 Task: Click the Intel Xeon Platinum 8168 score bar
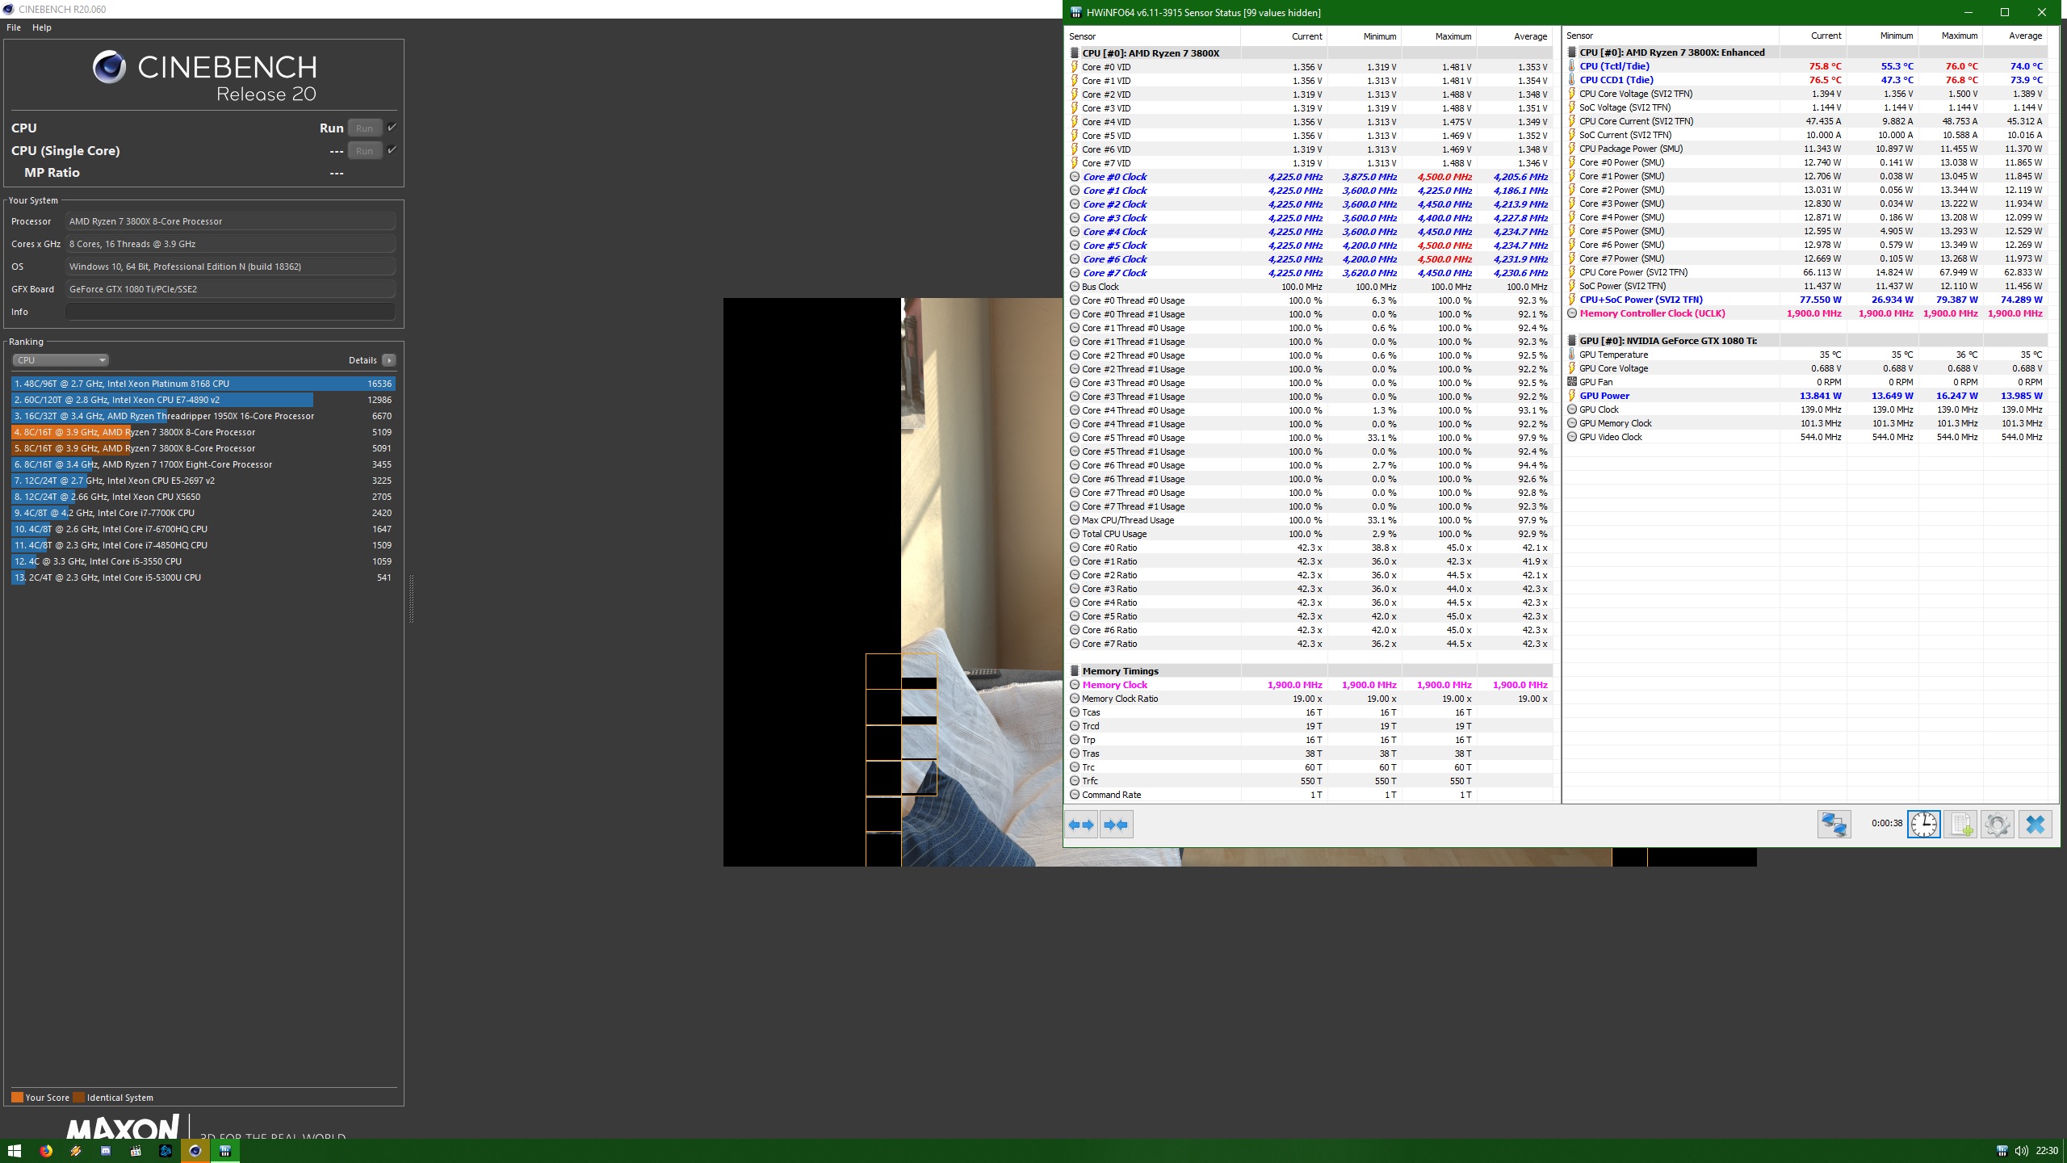point(203,384)
